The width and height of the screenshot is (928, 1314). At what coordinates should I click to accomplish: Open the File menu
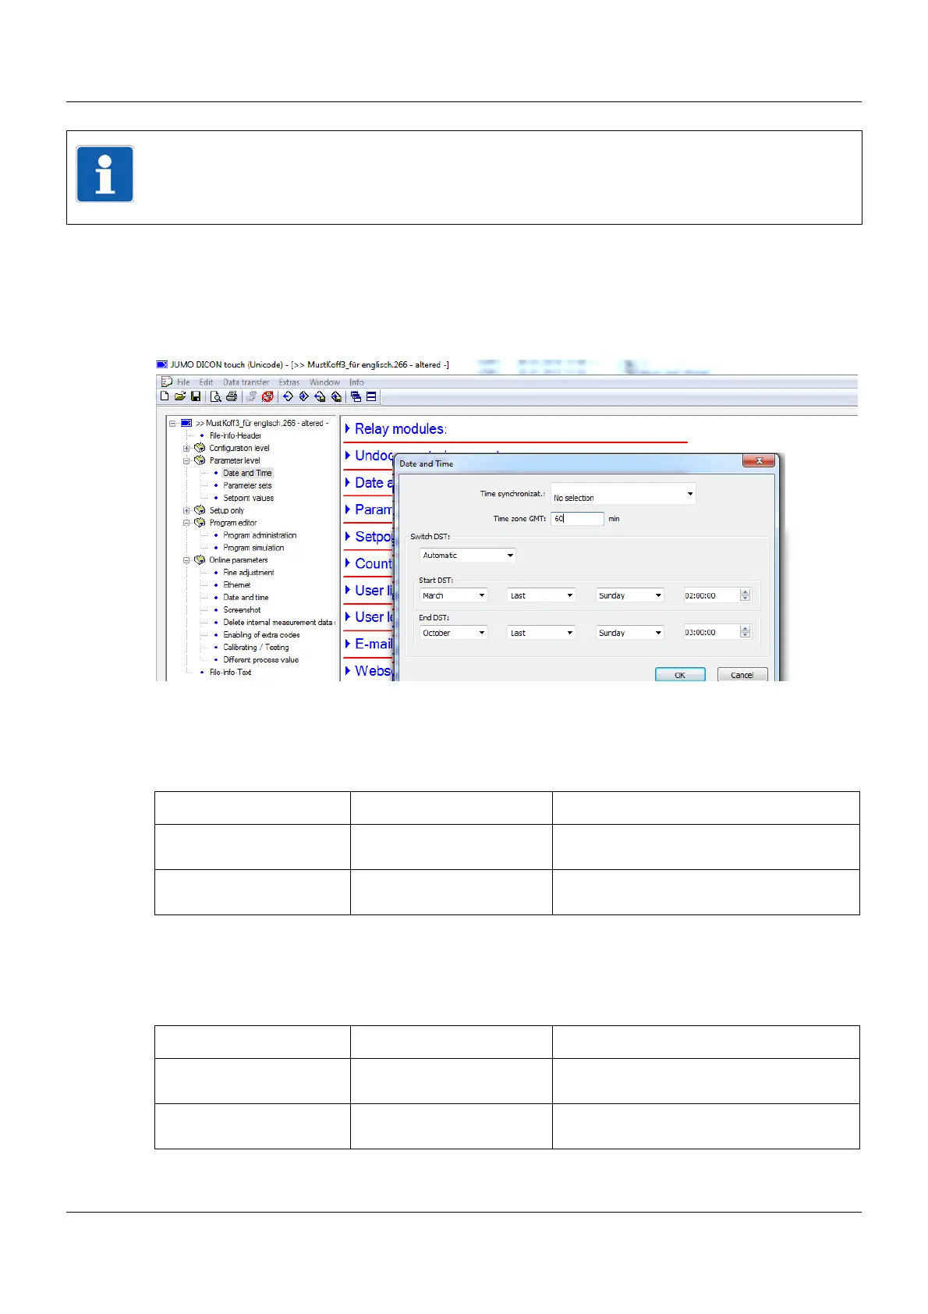click(x=183, y=382)
